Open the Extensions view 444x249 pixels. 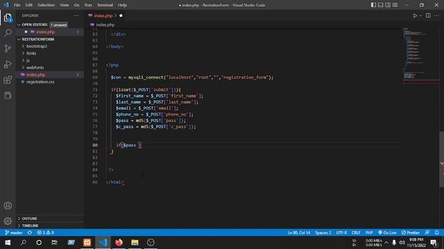[8, 80]
